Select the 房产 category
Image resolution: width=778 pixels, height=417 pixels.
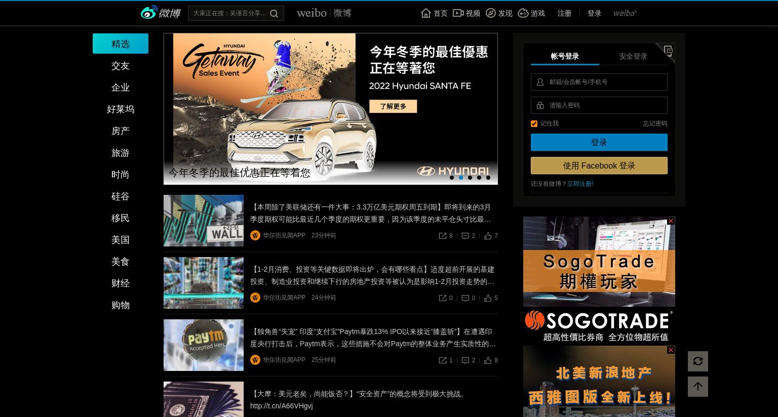tap(121, 131)
